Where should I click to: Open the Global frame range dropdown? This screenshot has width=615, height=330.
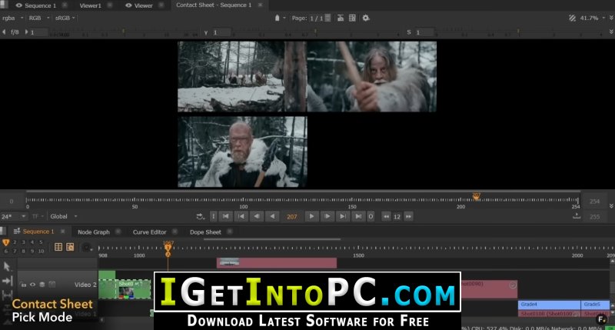64,216
